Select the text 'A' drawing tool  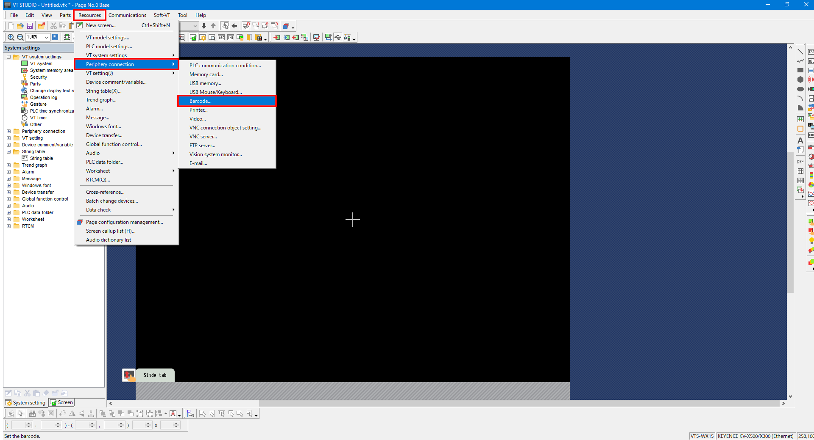tap(800, 140)
